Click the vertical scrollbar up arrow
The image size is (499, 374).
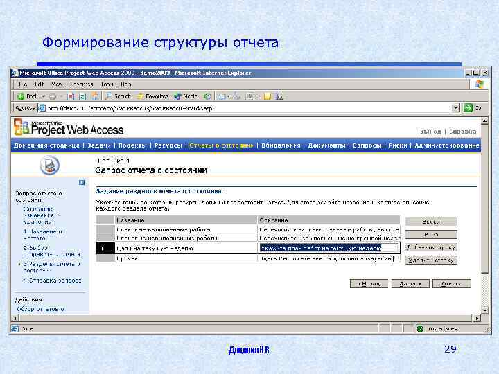(484, 121)
